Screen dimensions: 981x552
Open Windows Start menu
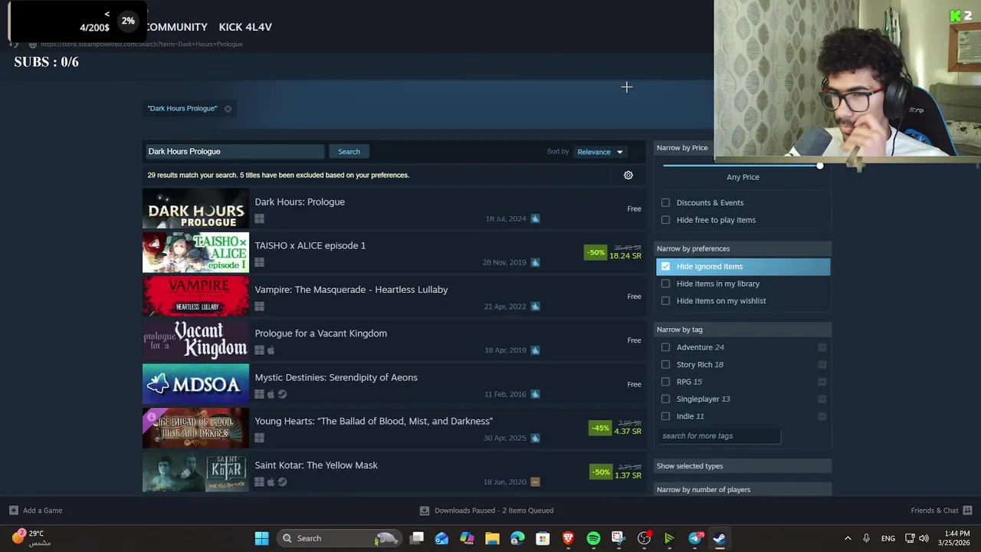click(261, 538)
